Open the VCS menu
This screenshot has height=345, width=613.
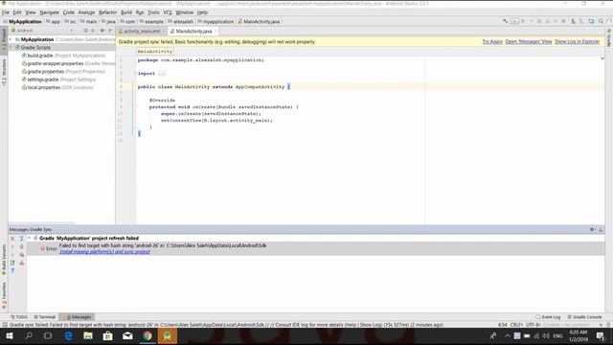click(x=168, y=12)
